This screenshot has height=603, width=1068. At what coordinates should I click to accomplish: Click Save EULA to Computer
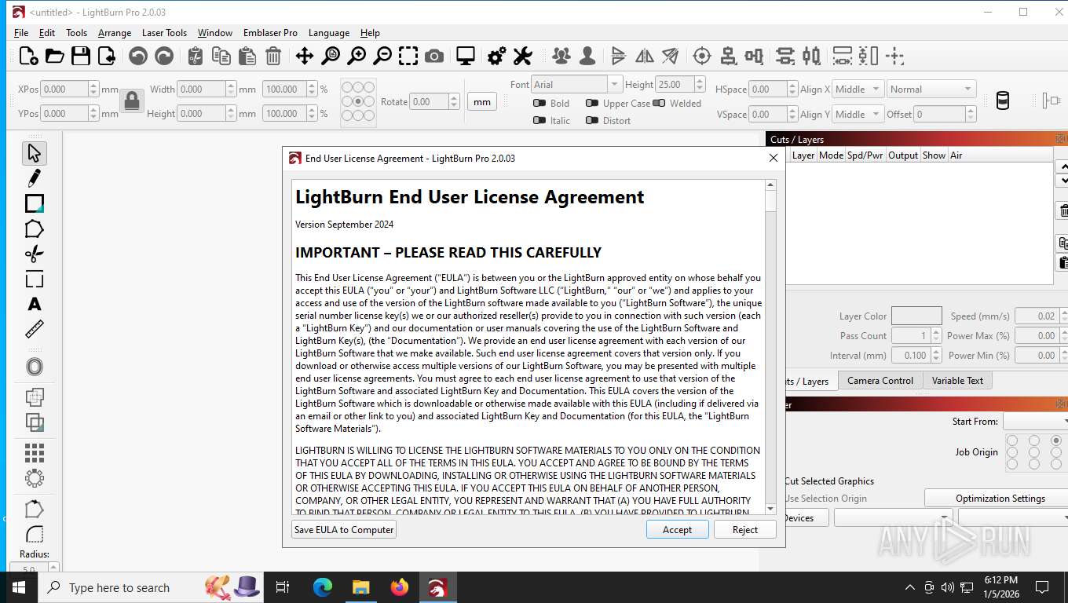point(344,529)
